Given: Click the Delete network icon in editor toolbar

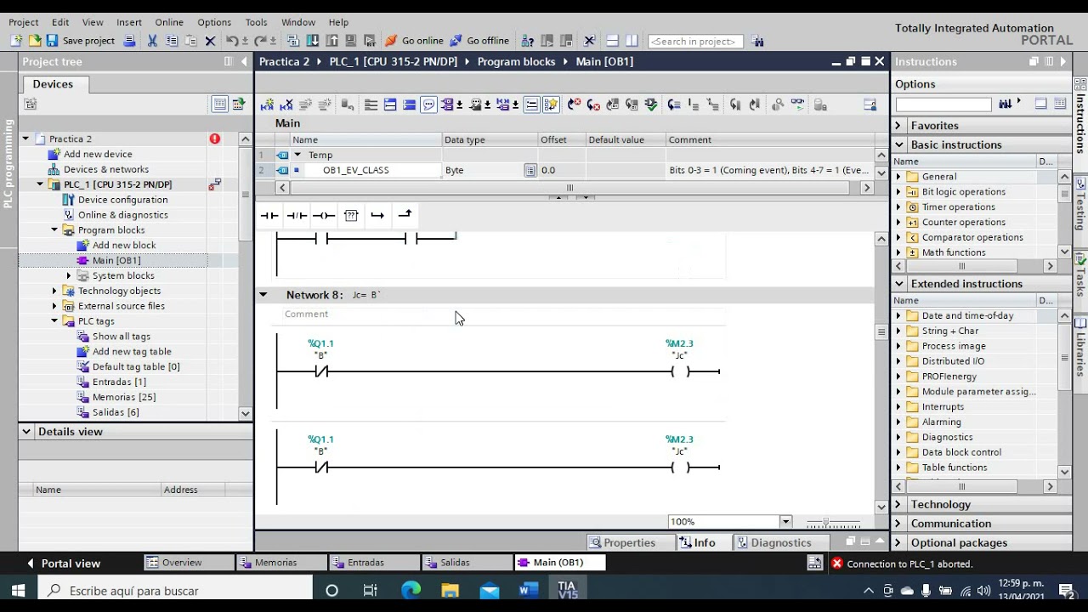Looking at the screenshot, I should [286, 105].
